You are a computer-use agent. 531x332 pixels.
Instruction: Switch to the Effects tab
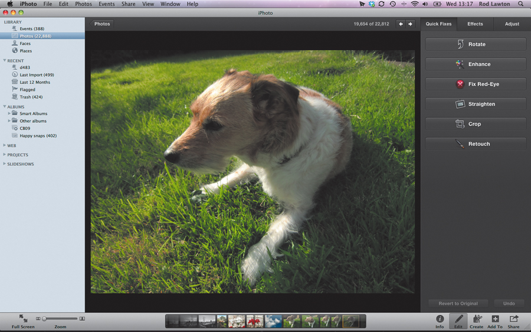[475, 24]
